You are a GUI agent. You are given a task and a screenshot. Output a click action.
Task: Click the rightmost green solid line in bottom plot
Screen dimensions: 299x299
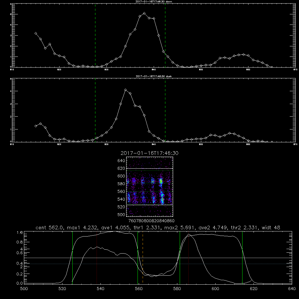[x=242, y=257]
